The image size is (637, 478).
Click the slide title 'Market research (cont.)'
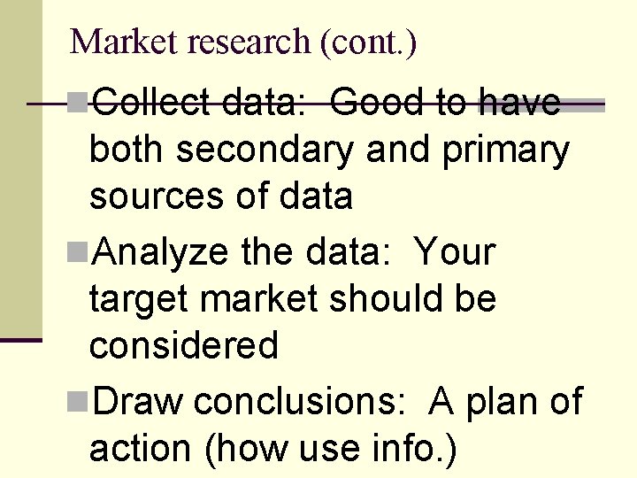click(242, 42)
